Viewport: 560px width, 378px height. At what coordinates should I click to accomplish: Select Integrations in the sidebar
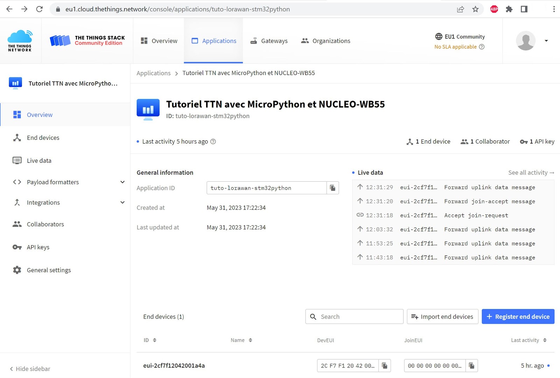click(x=43, y=202)
